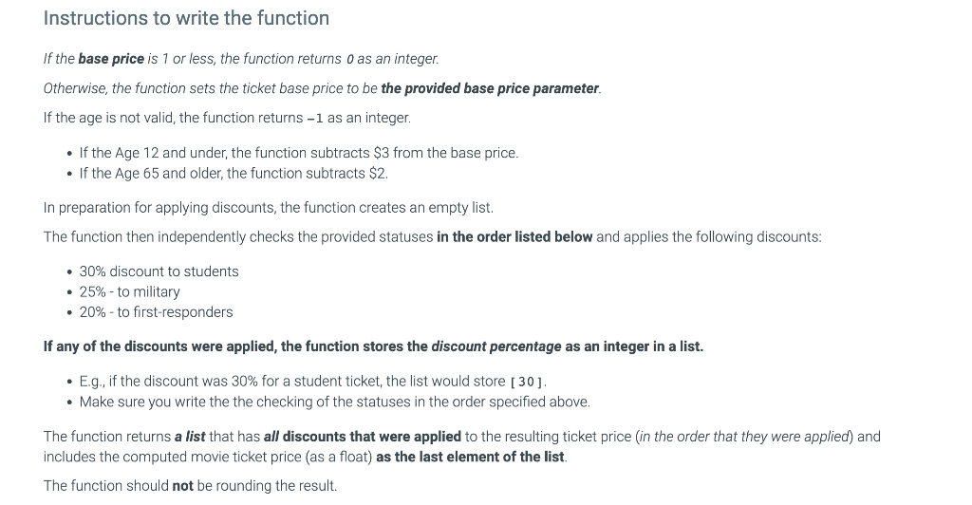
Task: Select the "Age 65 and older" bullet
Action: pos(234,173)
